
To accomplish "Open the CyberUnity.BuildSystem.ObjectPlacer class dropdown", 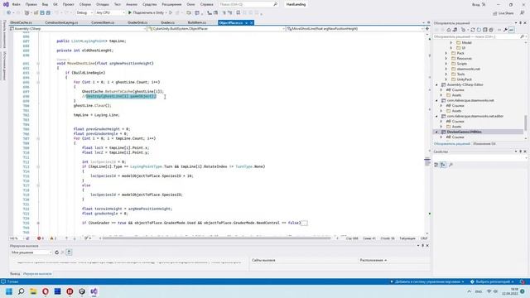I will click(216, 29).
